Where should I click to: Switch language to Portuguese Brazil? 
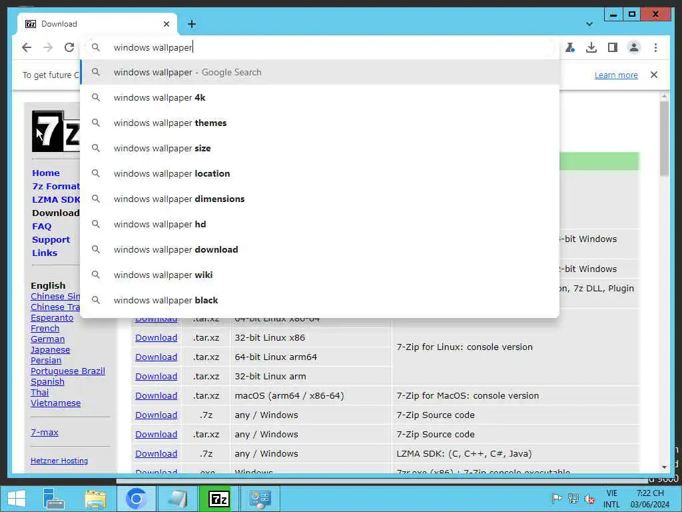tap(68, 371)
